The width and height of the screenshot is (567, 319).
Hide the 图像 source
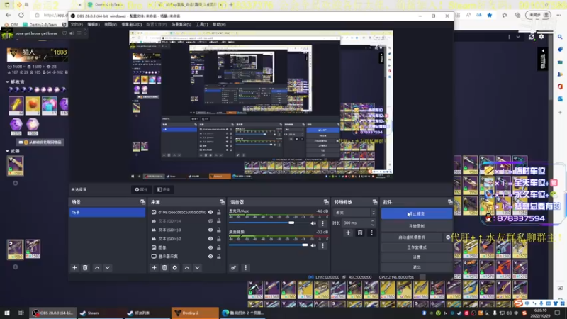point(210,247)
